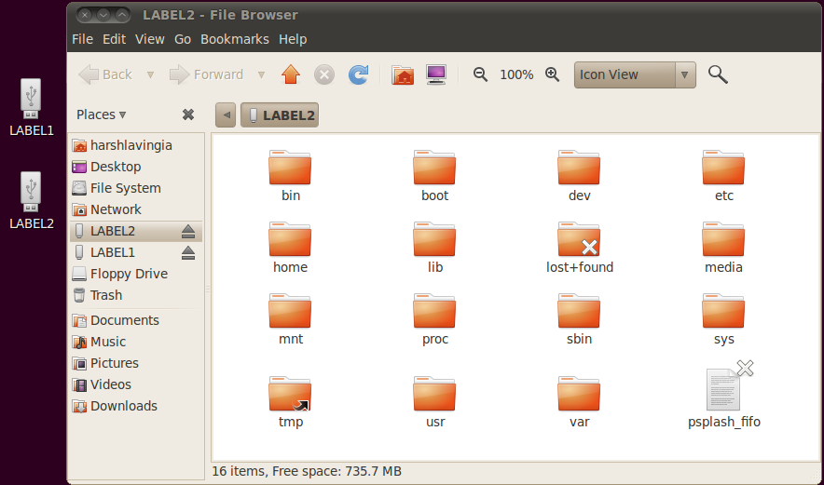Click the Forward button
Image resolution: width=824 pixels, height=485 pixels.
click(206, 75)
